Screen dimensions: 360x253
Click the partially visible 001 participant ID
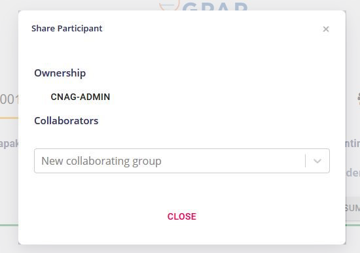tap(9, 100)
